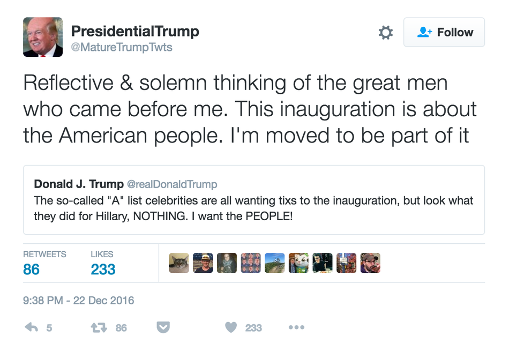This screenshot has height=352, width=509.
Task: Open the three-dot more options menu
Action: click(x=296, y=327)
